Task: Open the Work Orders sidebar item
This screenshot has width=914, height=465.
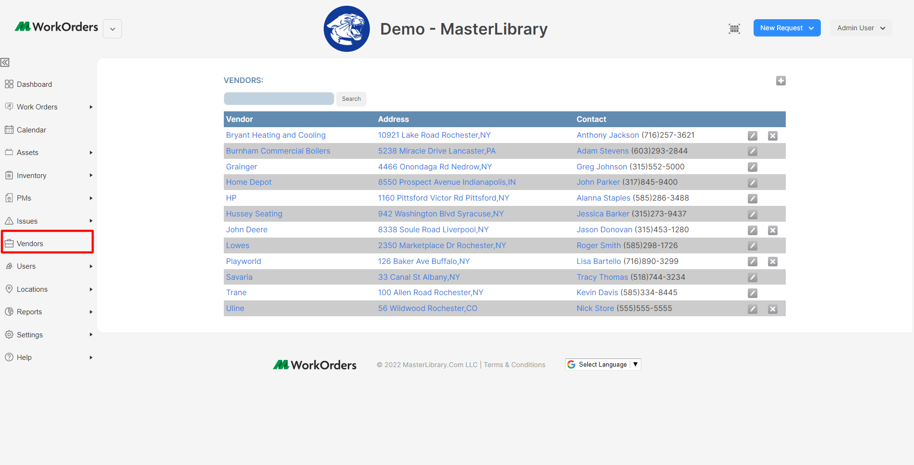Action: point(37,107)
